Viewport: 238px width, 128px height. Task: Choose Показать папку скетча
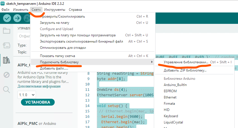point(93,56)
